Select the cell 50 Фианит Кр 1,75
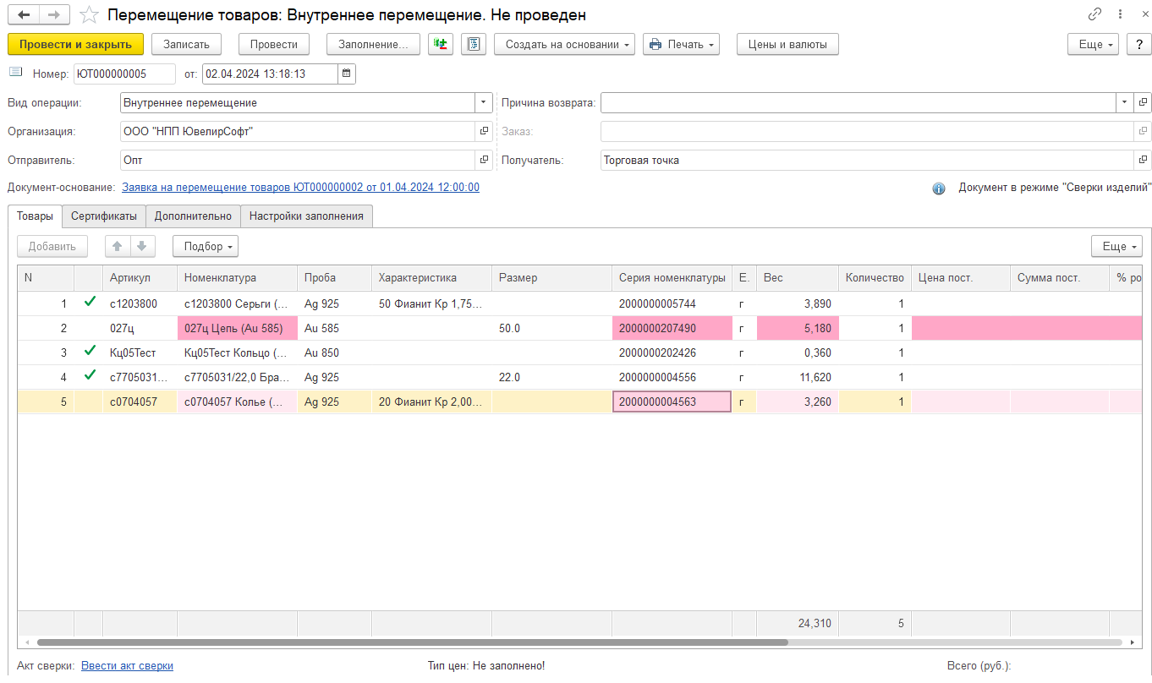This screenshot has height=683, width=1152. [x=431, y=303]
